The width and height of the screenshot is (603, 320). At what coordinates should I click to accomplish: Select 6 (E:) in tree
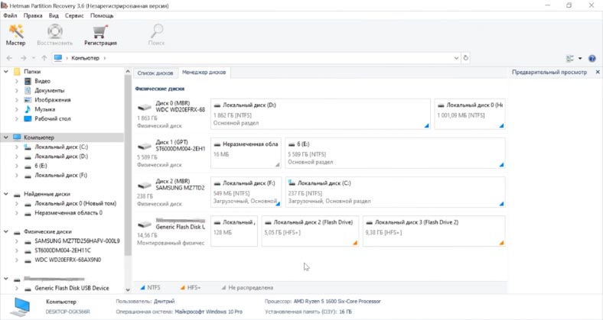41,166
